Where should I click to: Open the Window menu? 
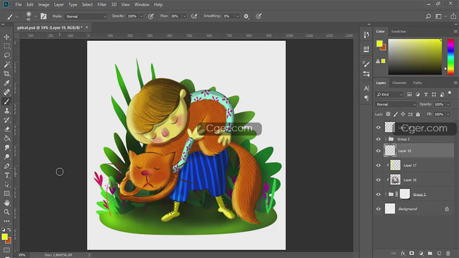pos(142,5)
